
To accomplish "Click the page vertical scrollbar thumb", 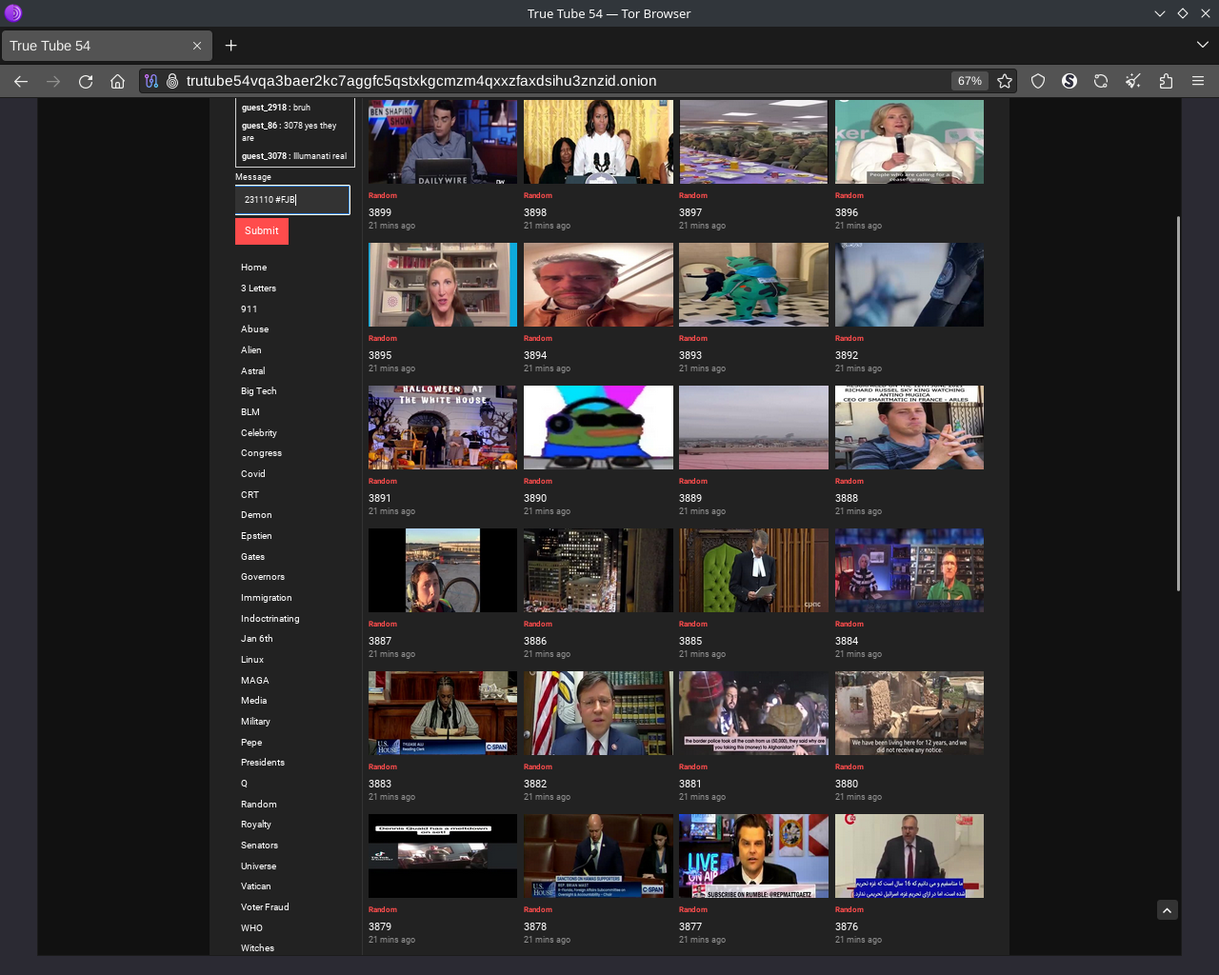I will pyautogui.click(x=1178, y=404).
